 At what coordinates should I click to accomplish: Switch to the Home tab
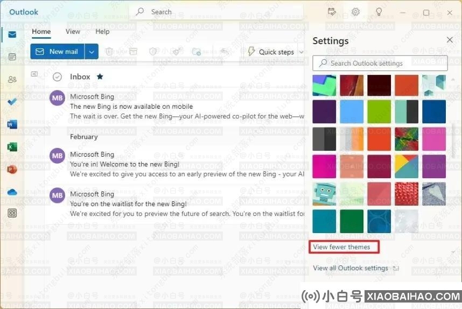point(41,32)
